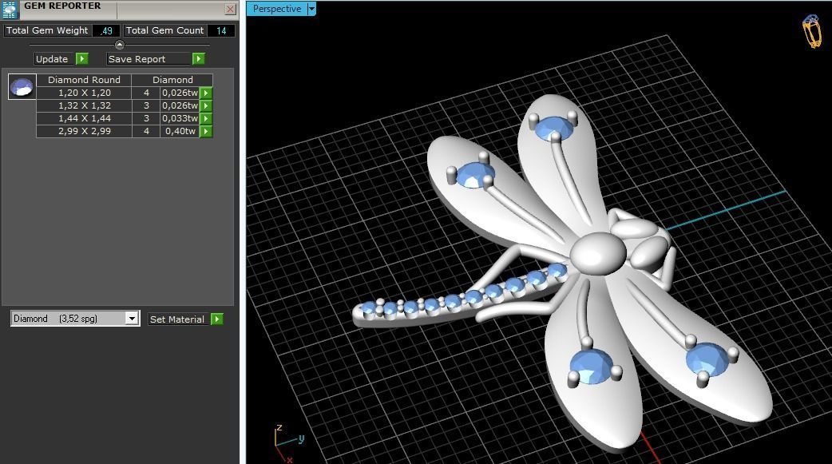The width and height of the screenshot is (832, 464).
Task: Close the Gem Reporter panel
Action: pos(230,9)
